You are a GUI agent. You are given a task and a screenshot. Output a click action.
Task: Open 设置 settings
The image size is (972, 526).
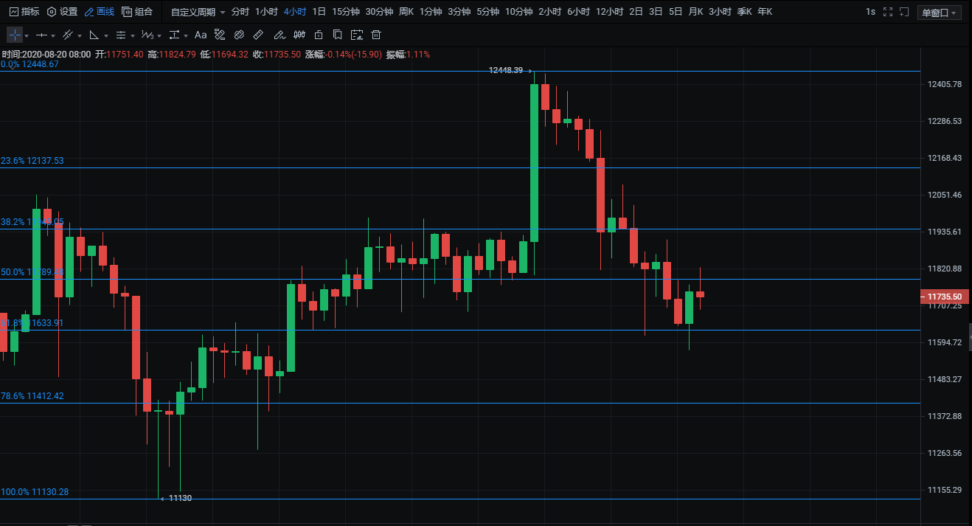click(62, 12)
